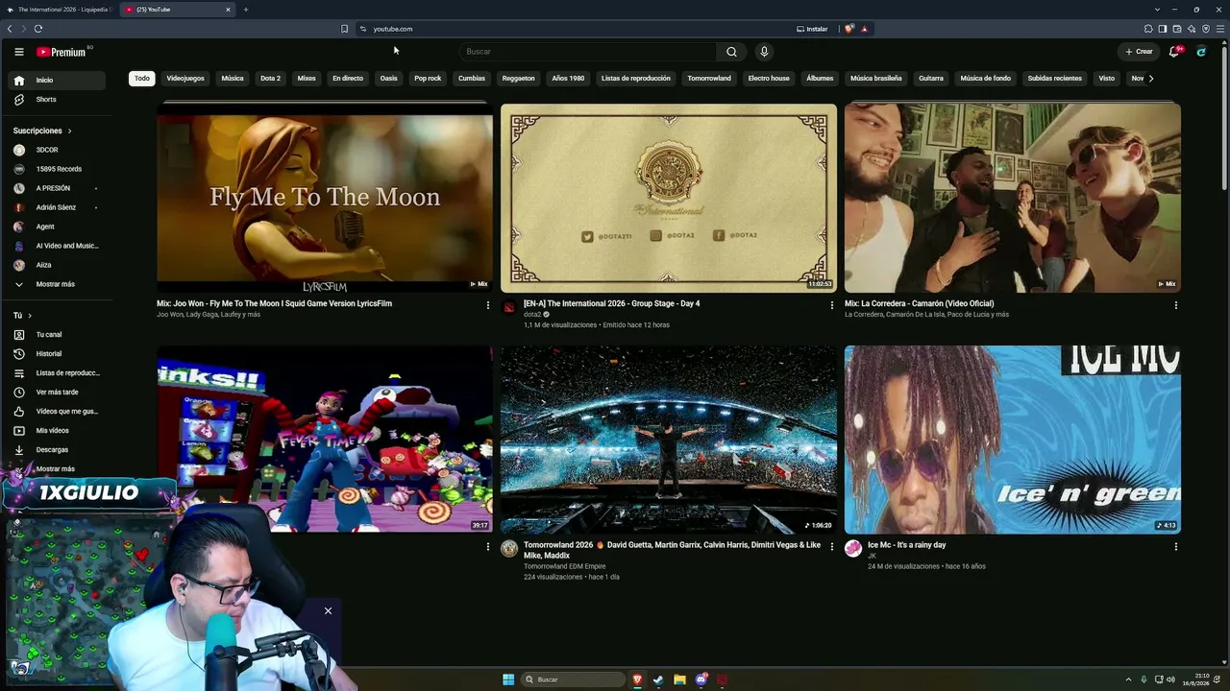Open options for The International 2026 video
Screen dimensions: 1230x691
(x=832, y=305)
